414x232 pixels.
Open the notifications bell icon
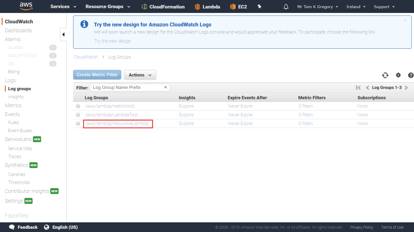point(286,7)
